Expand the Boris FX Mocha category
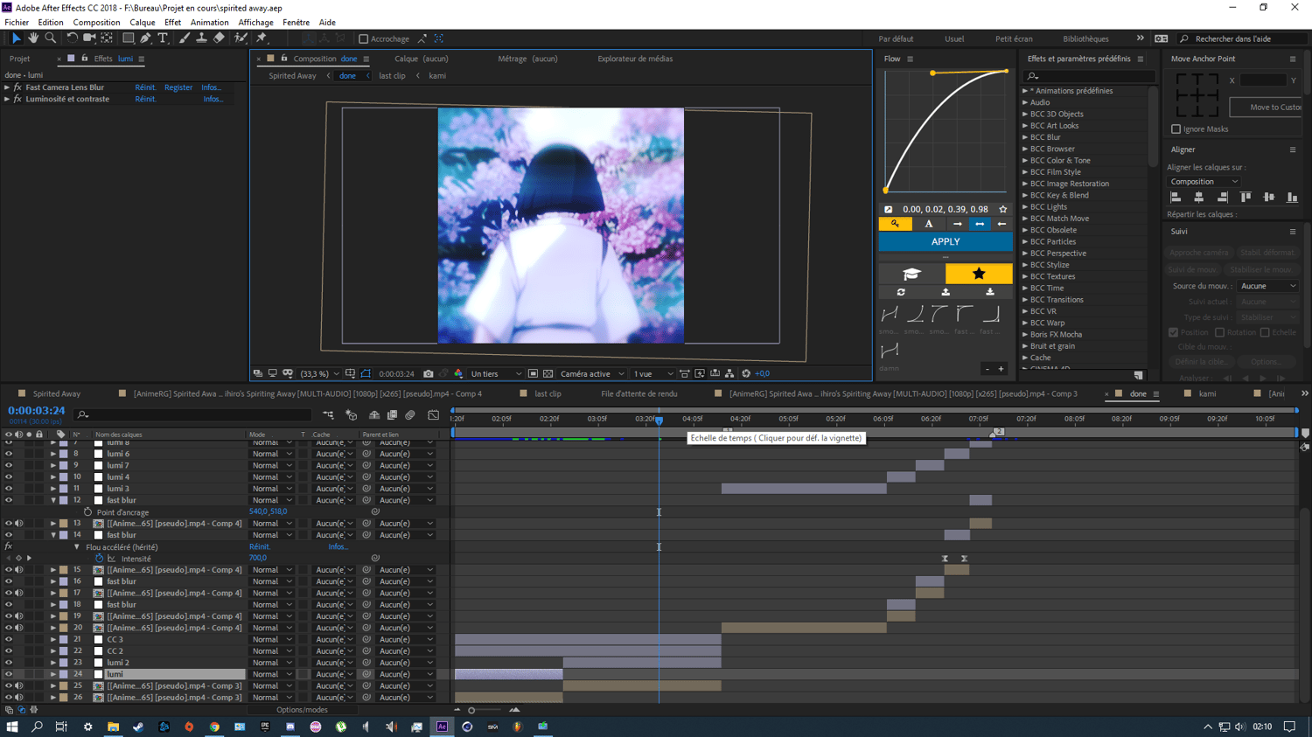Image resolution: width=1312 pixels, height=737 pixels. pos(1025,335)
